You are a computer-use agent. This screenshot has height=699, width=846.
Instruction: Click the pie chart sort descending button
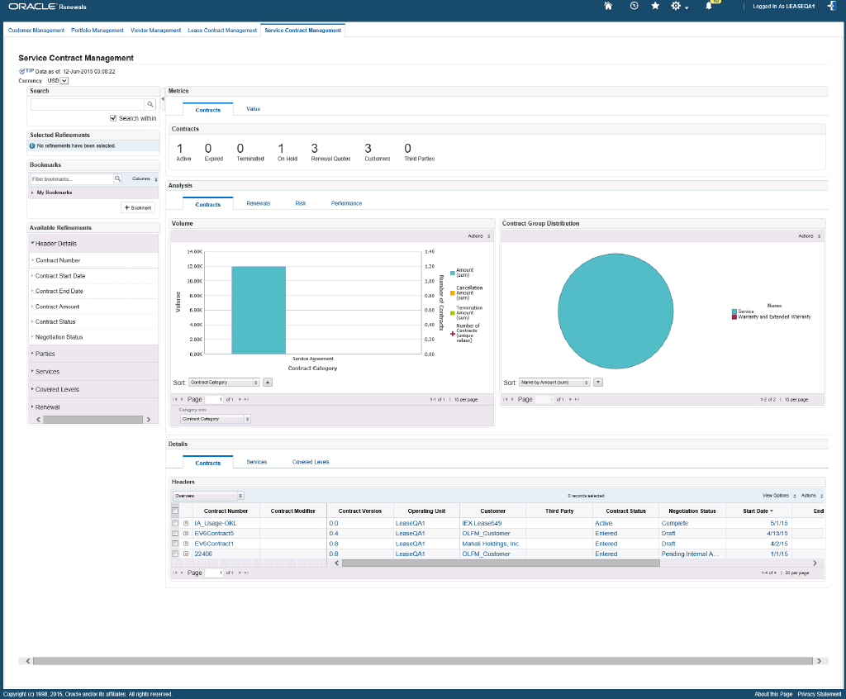(x=598, y=383)
